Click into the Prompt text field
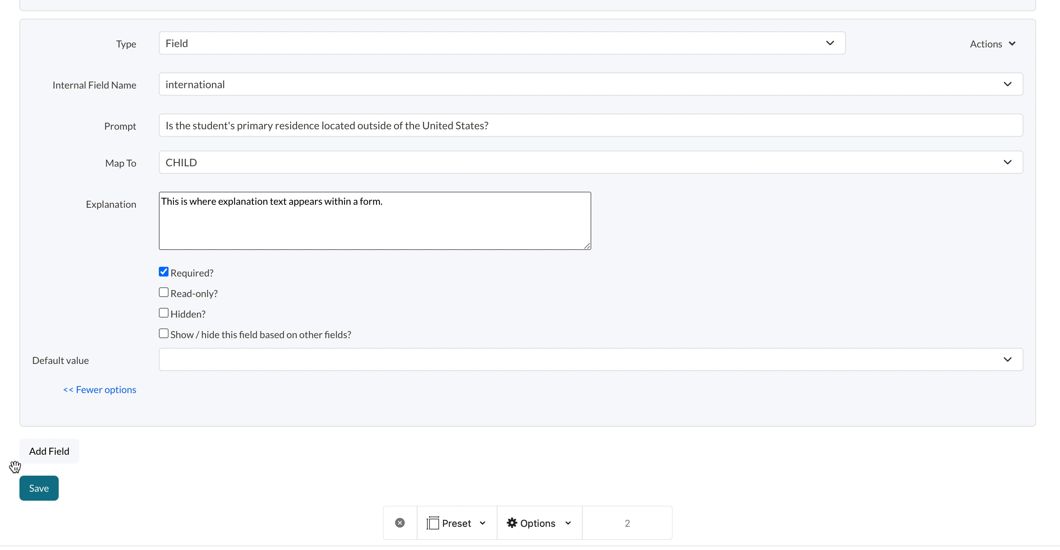This screenshot has height=550, width=1060. [x=590, y=125]
